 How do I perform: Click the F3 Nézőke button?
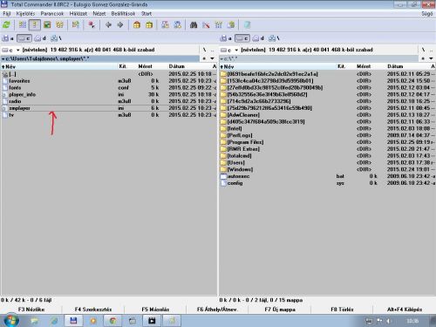point(31,310)
